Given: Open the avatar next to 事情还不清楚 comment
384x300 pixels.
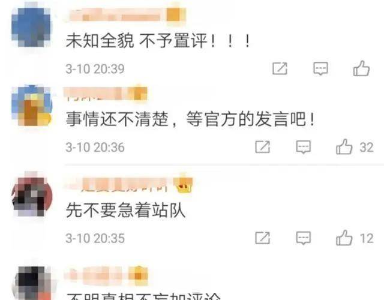Looking at the screenshot, I should pyautogui.click(x=31, y=106).
